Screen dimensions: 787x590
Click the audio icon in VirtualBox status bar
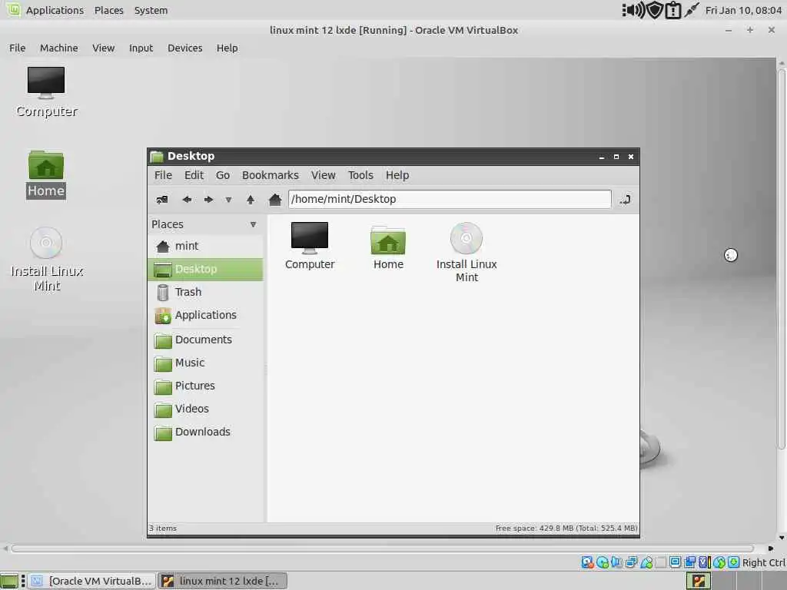point(616,562)
